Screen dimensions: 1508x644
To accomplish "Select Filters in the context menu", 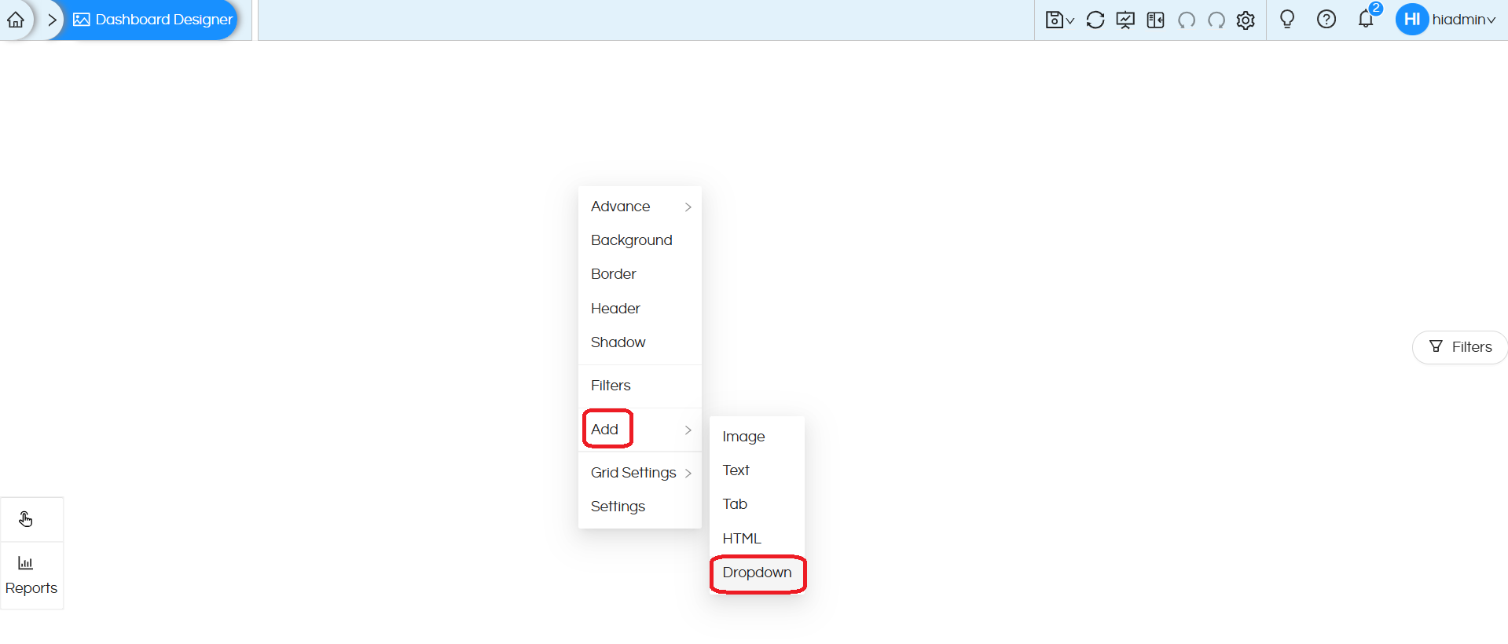I will point(640,386).
